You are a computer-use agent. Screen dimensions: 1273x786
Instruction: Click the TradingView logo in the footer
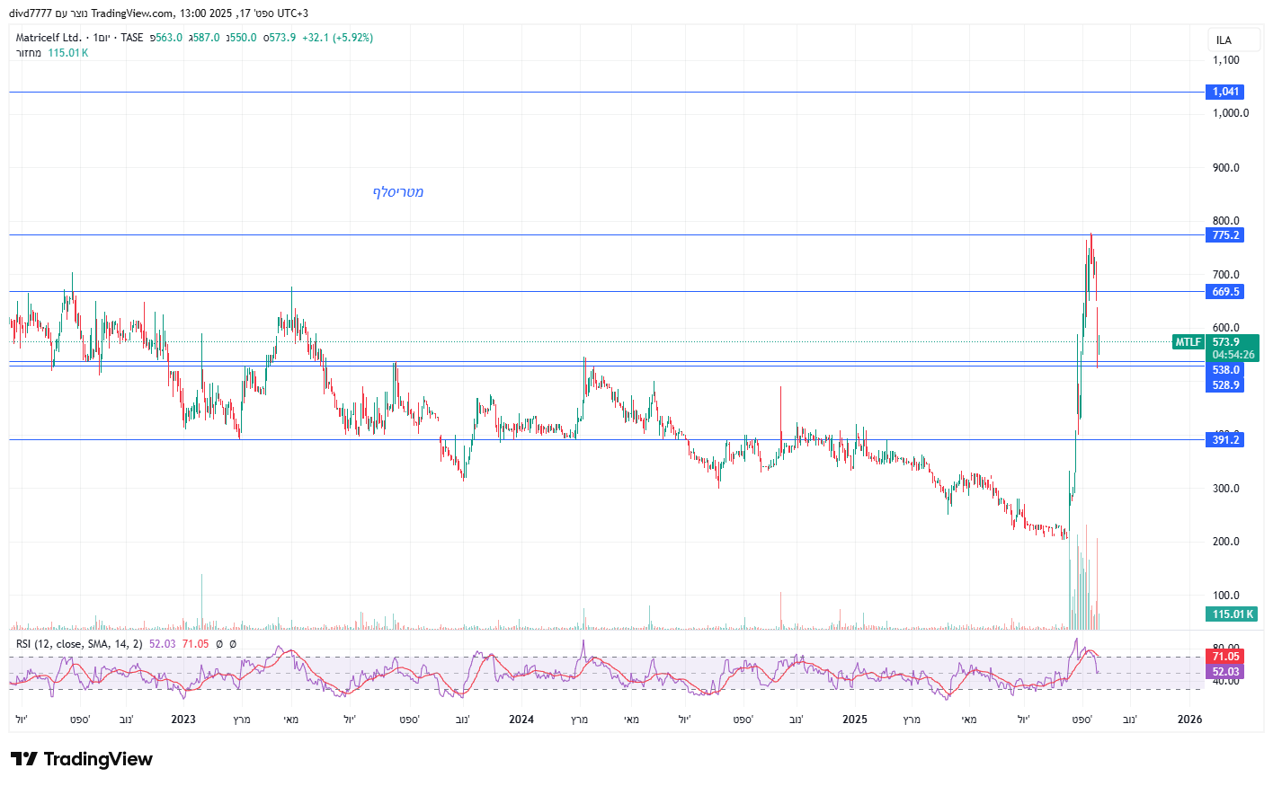coord(82,759)
